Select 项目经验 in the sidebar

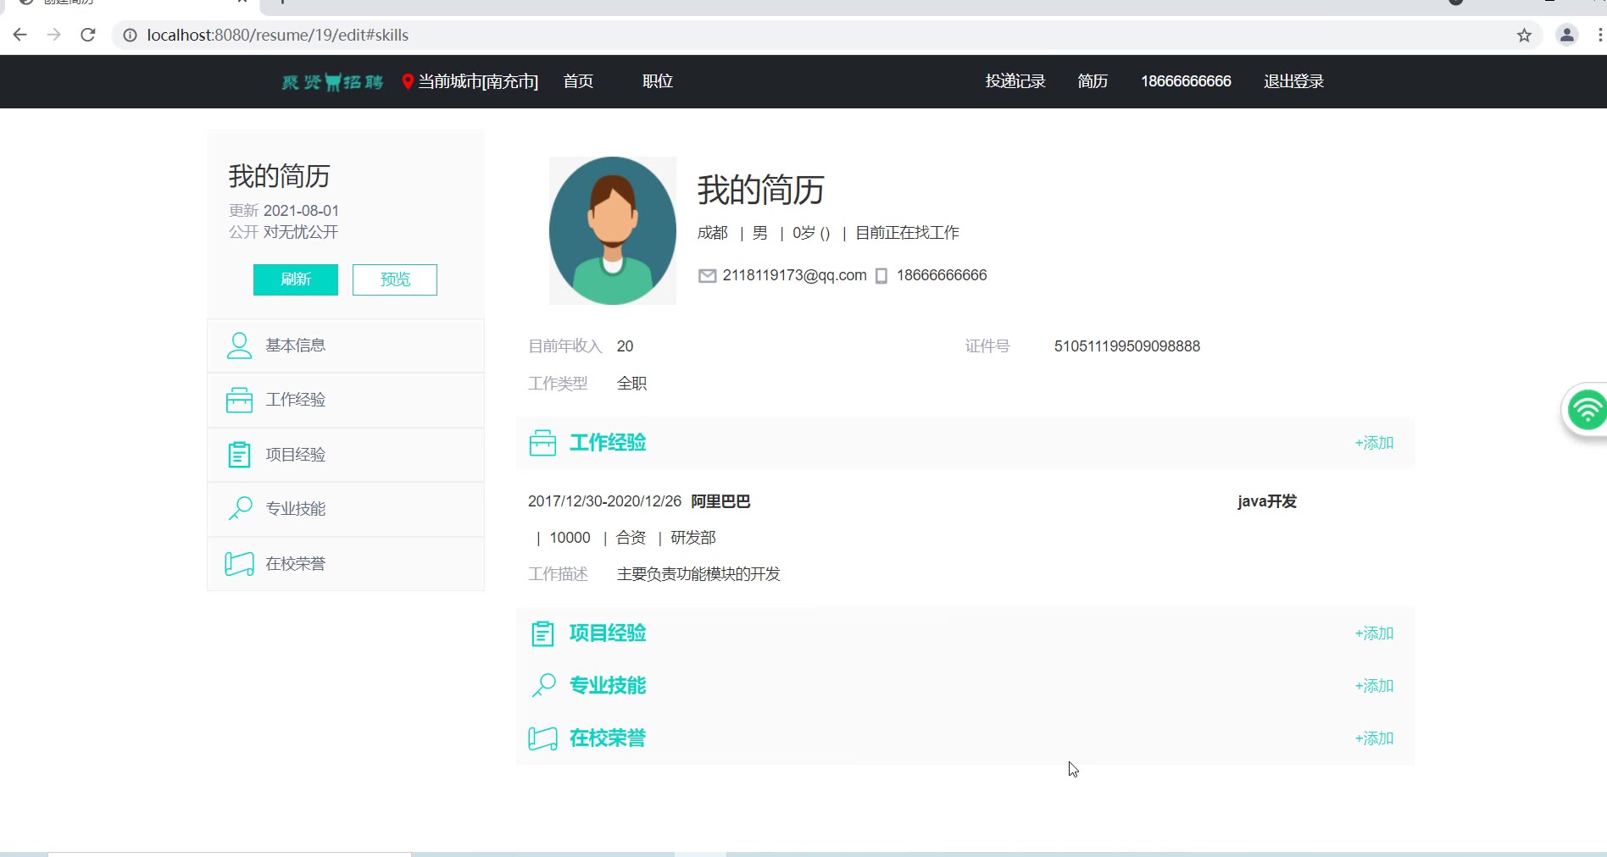[x=346, y=455]
